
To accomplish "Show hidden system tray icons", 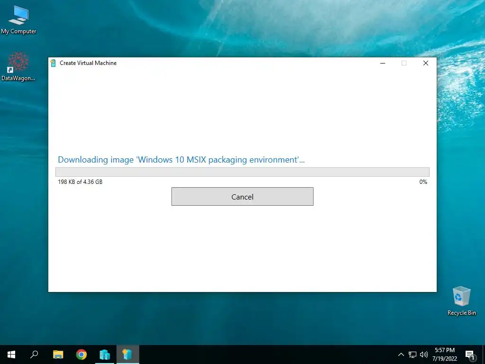I will 401,355.
